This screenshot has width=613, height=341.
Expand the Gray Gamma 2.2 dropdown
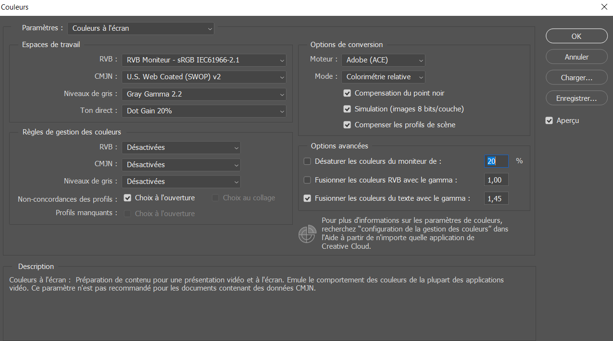click(x=204, y=94)
